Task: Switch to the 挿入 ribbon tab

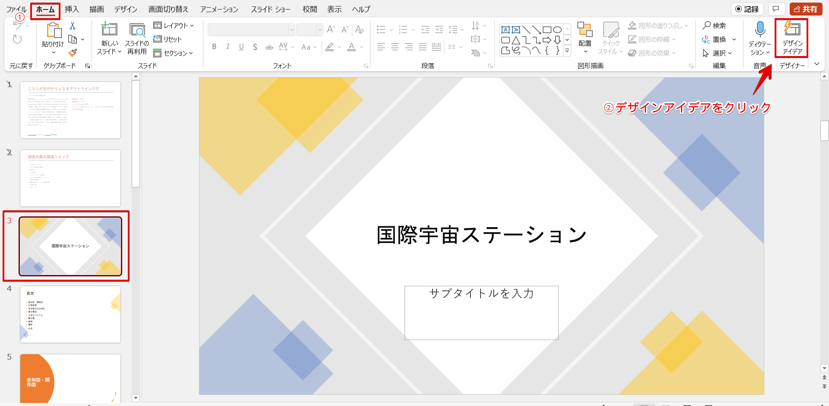Action: coord(72,9)
